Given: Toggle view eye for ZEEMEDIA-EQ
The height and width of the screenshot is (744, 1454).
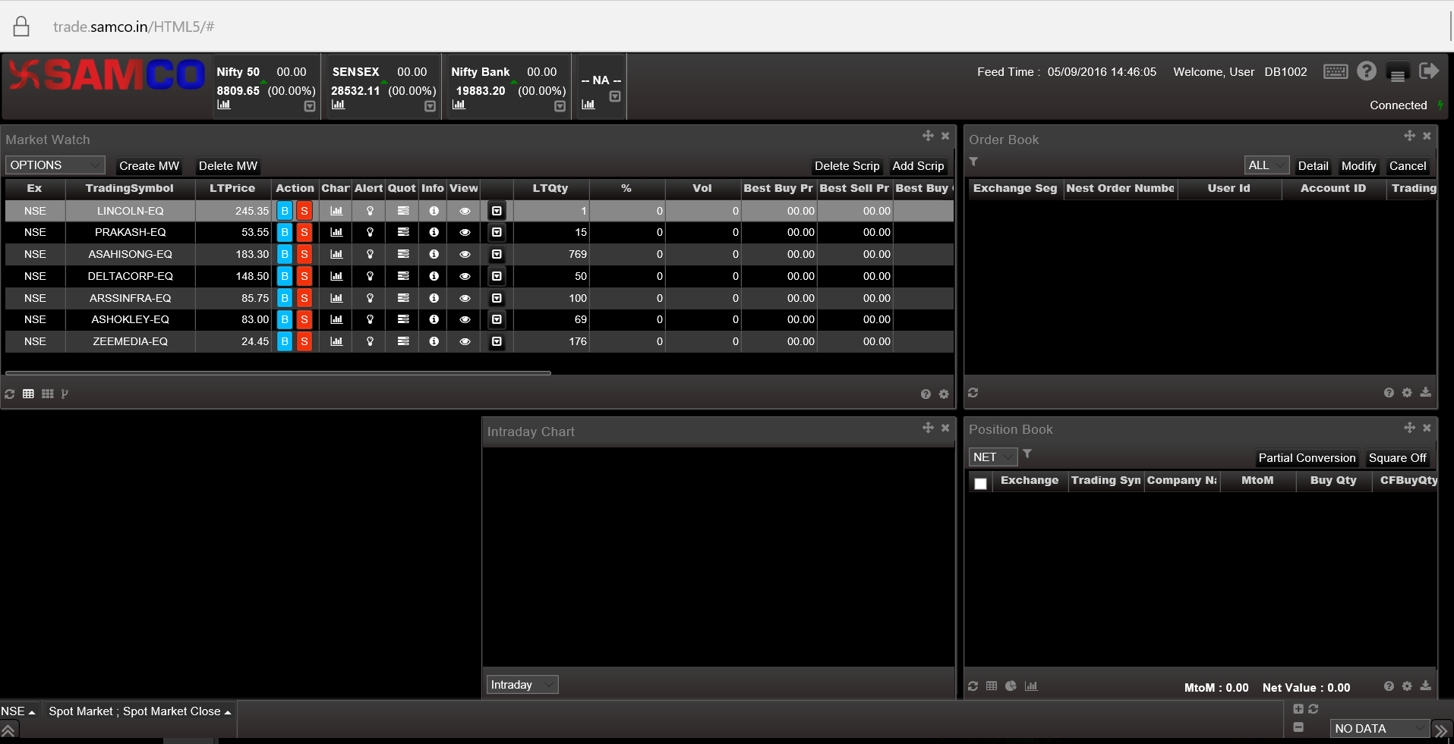Looking at the screenshot, I should click(x=465, y=341).
